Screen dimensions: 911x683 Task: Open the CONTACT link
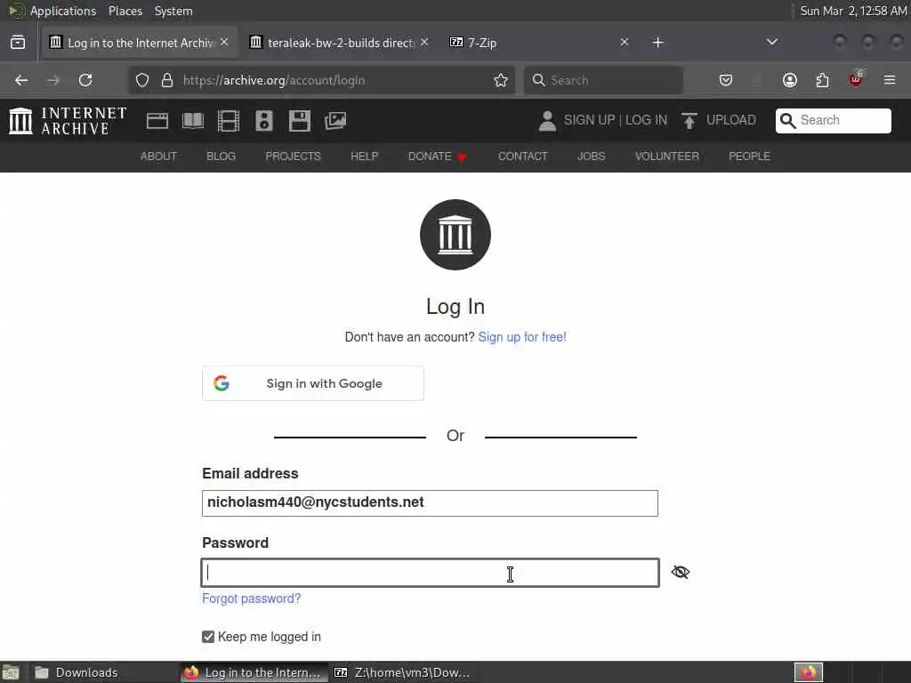(523, 157)
